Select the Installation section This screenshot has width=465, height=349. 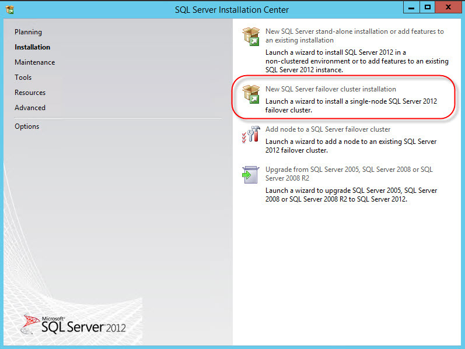click(x=32, y=47)
